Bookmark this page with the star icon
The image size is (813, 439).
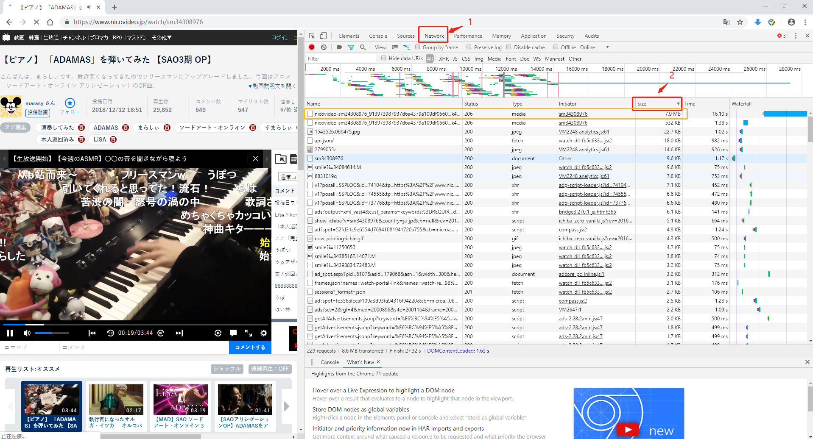(740, 22)
